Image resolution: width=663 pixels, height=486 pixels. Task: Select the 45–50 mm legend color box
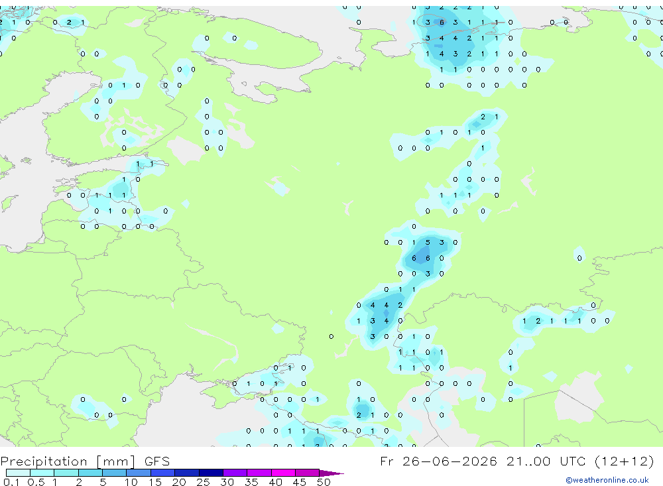[308, 473]
